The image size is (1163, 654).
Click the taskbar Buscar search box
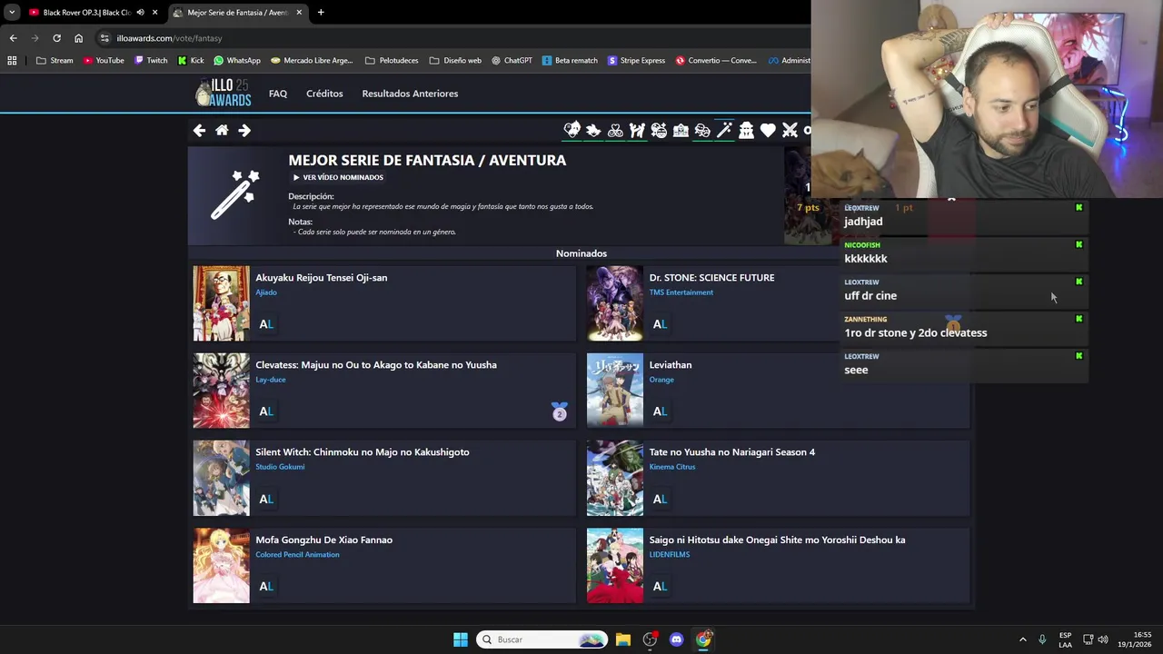tap(542, 639)
